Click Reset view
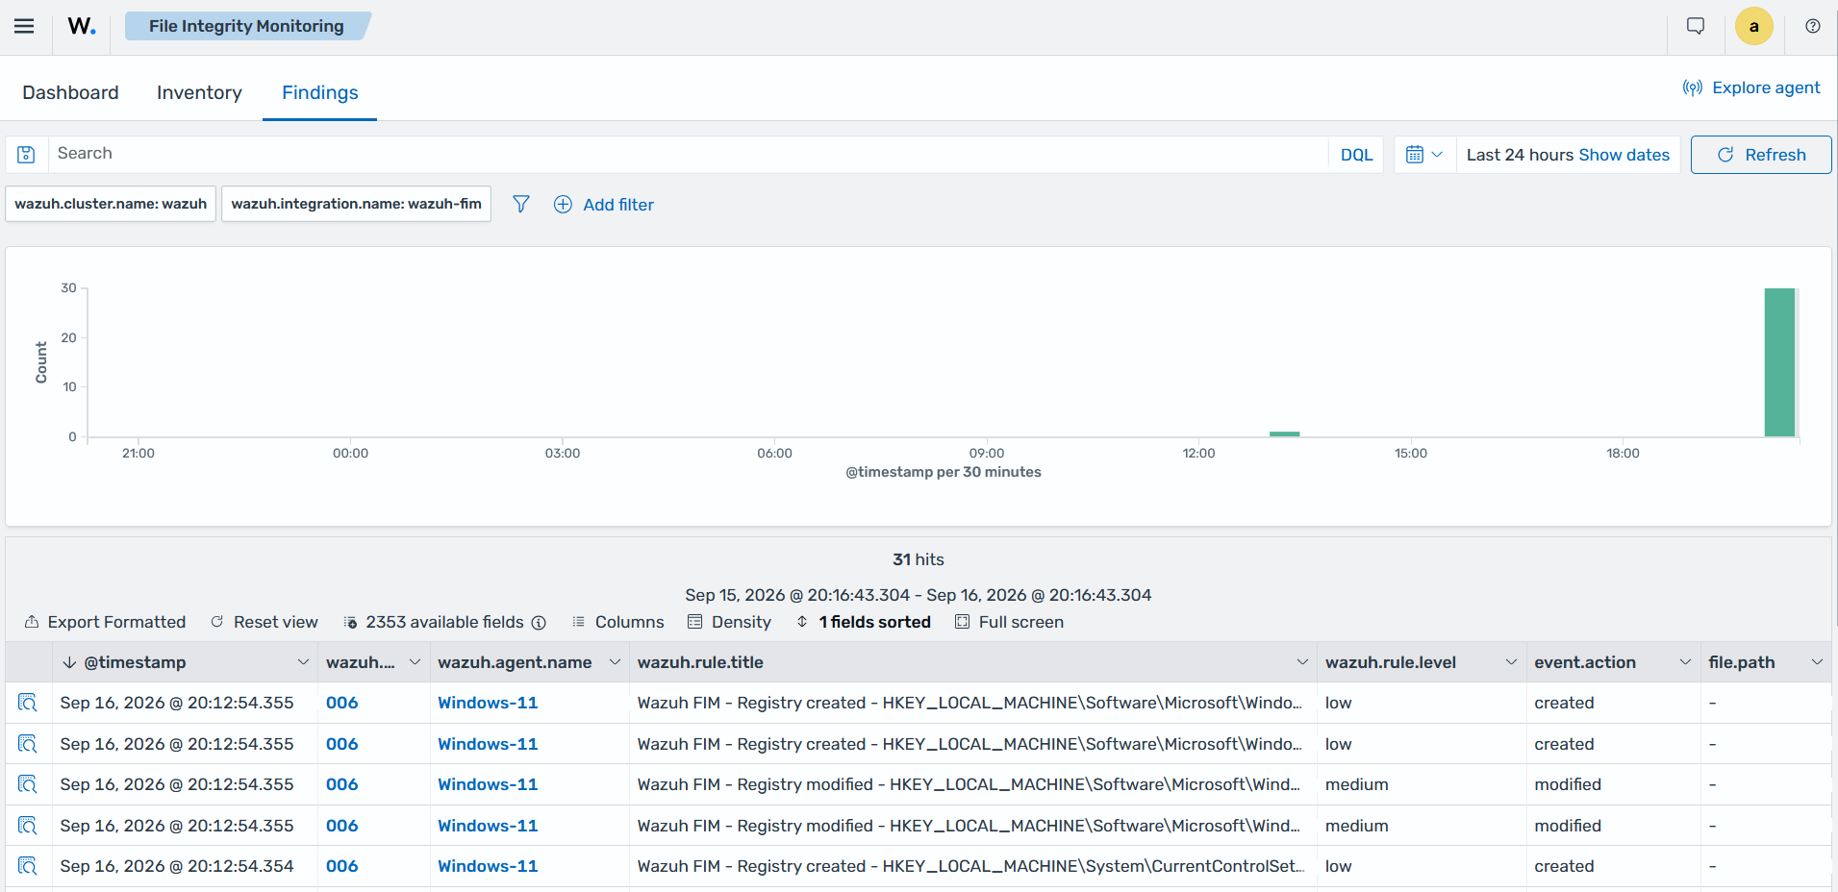The width and height of the screenshot is (1838, 892). tap(264, 622)
